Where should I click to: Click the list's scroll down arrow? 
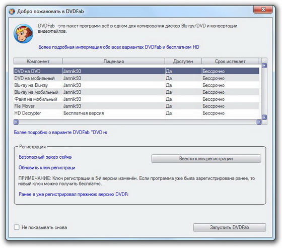click(264, 117)
